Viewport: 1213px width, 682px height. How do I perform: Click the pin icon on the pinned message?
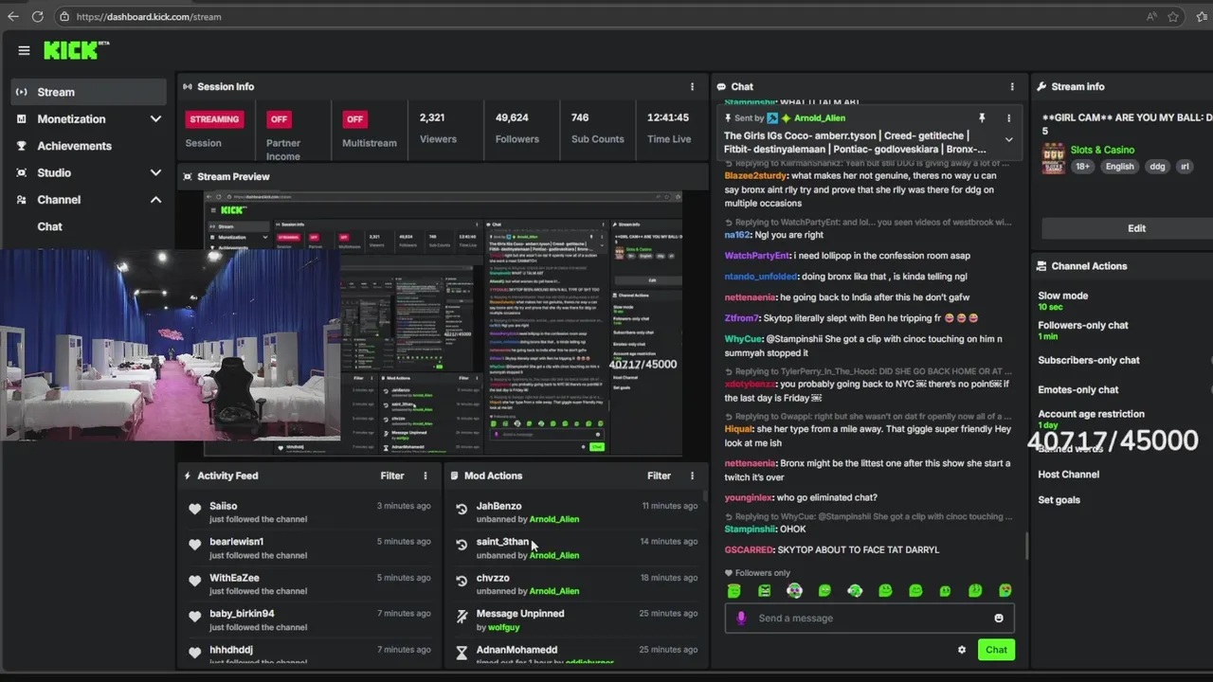point(982,118)
